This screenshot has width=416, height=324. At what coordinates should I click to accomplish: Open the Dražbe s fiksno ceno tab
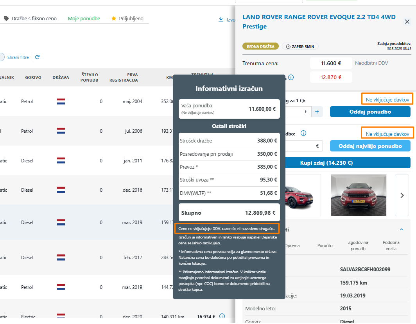tap(30, 19)
